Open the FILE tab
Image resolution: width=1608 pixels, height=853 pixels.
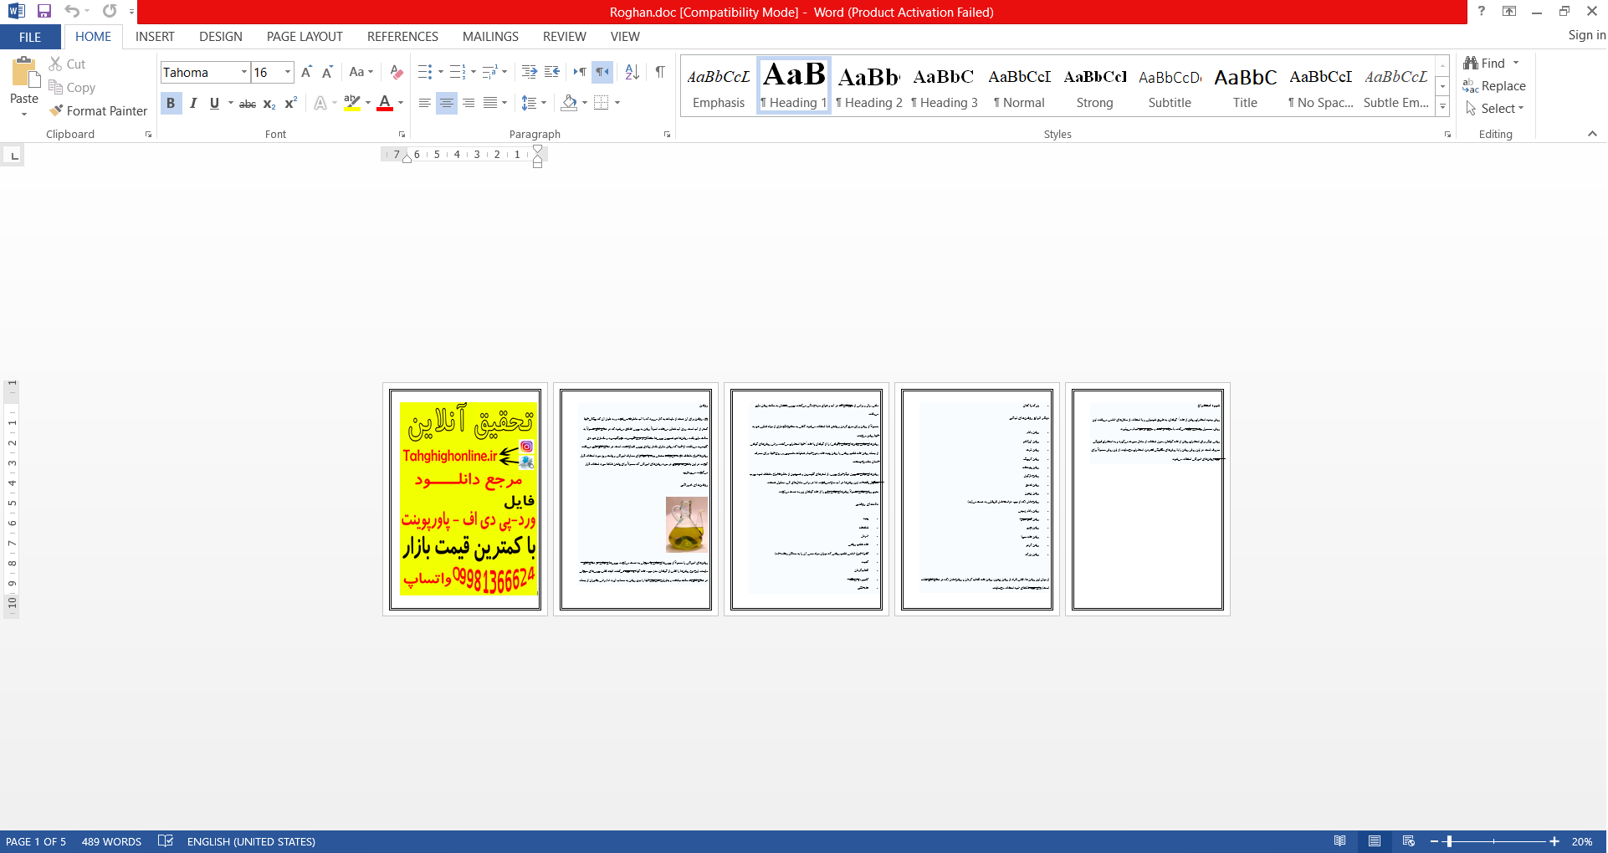(x=30, y=37)
